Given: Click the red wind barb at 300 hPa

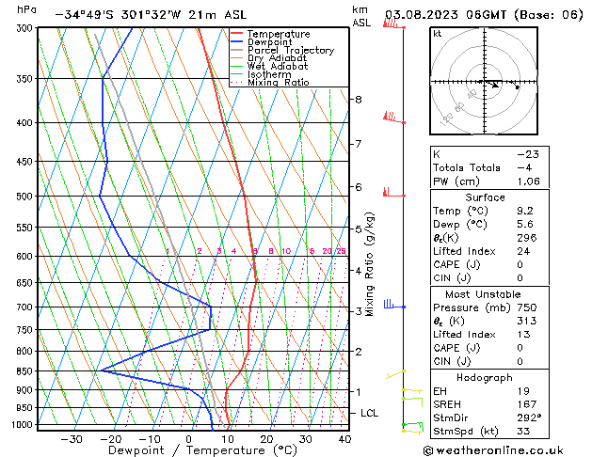Looking at the screenshot, I should pos(393,24).
